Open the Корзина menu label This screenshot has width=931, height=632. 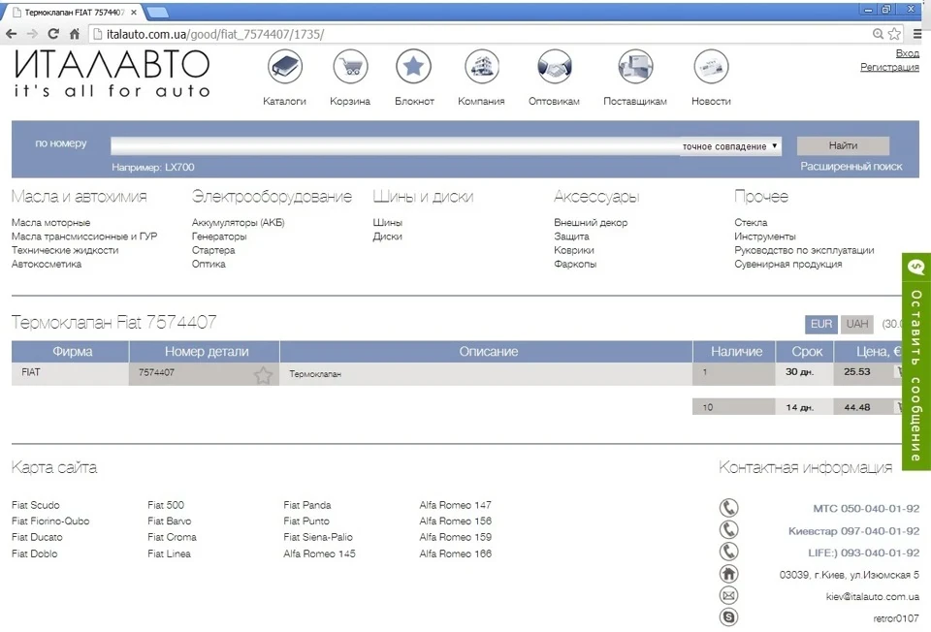pyautogui.click(x=350, y=101)
